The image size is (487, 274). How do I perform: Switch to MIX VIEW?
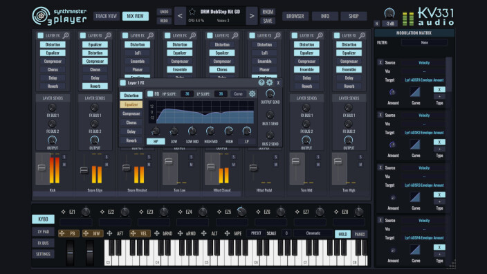click(x=136, y=16)
